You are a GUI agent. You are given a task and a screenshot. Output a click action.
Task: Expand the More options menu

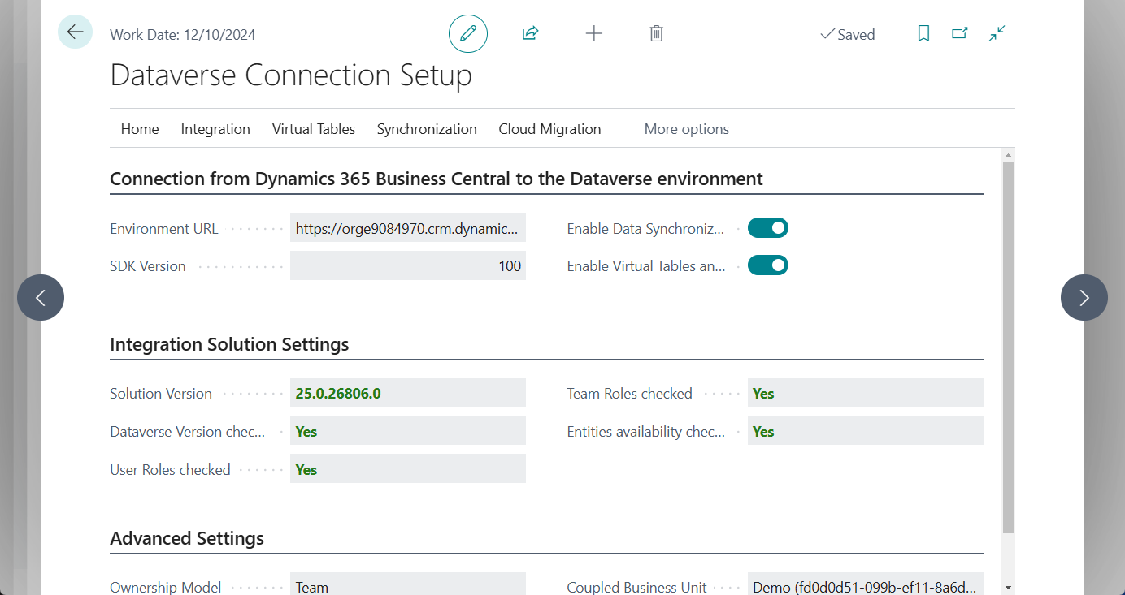click(x=686, y=128)
